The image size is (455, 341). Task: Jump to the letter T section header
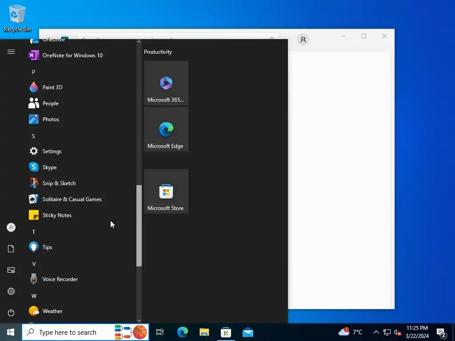[34, 232]
